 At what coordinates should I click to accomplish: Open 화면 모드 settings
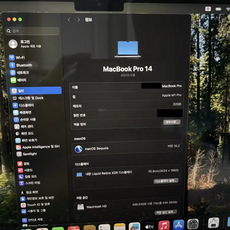25,133
